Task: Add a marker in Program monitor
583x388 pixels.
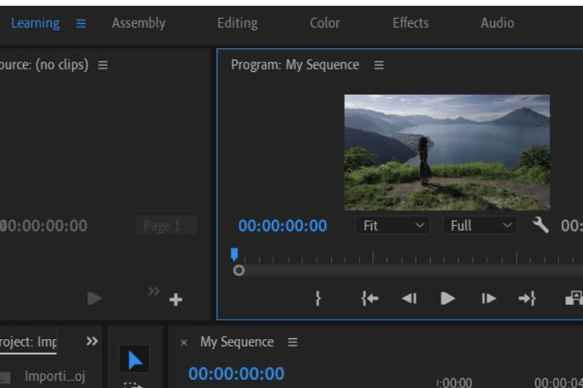Action: (x=317, y=298)
